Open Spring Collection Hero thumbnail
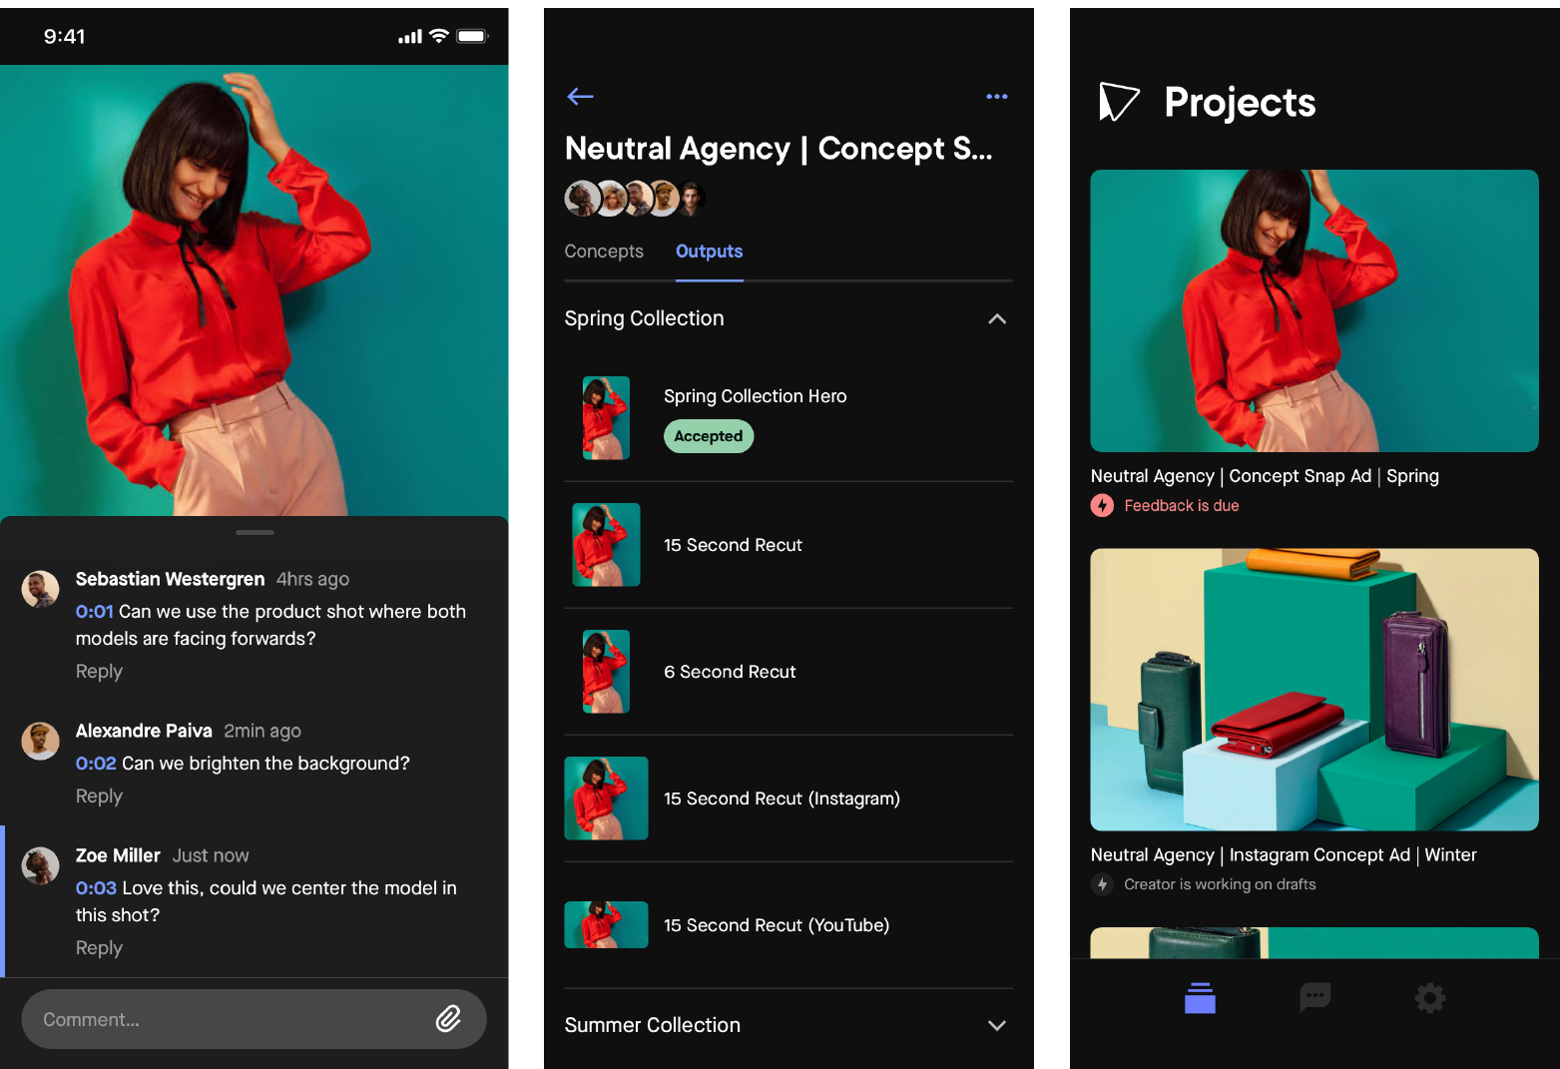The height and width of the screenshot is (1069, 1560). (606, 417)
